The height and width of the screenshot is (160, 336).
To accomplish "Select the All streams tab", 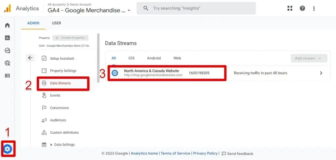I will click(114, 58).
